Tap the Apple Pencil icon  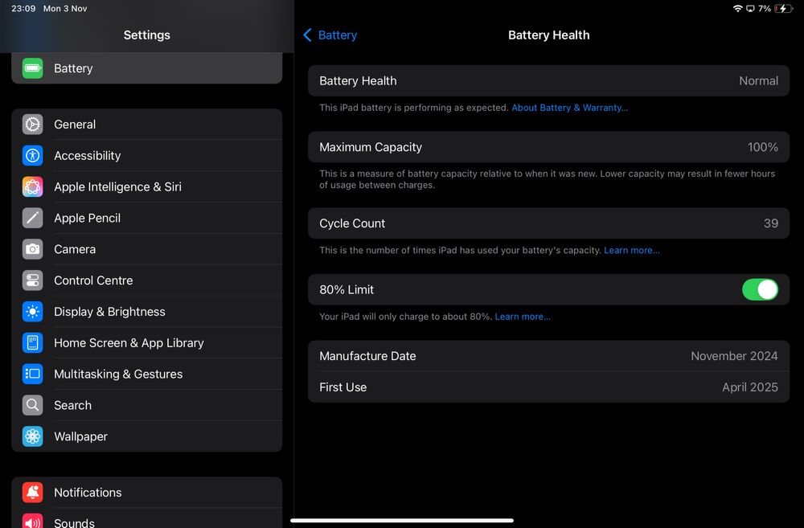[32, 218]
